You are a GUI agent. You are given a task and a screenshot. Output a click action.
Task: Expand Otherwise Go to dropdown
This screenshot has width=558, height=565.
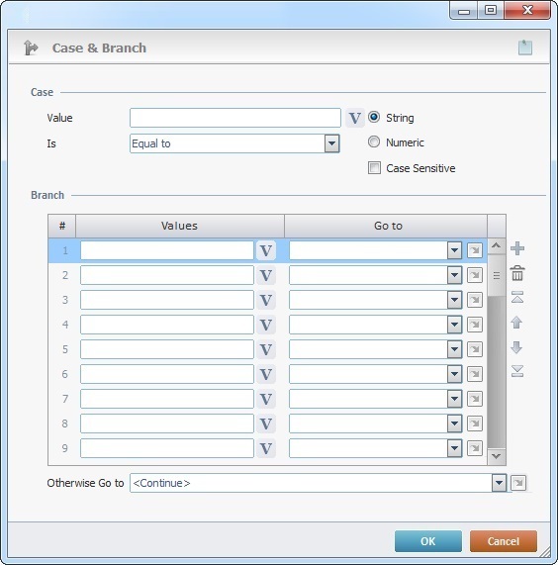pyautogui.click(x=499, y=483)
